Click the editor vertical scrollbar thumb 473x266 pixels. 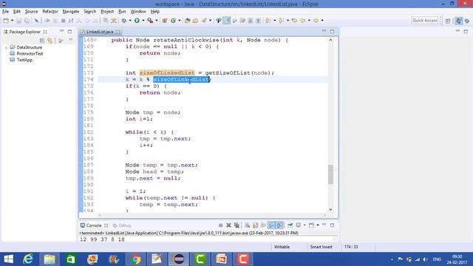330,174
